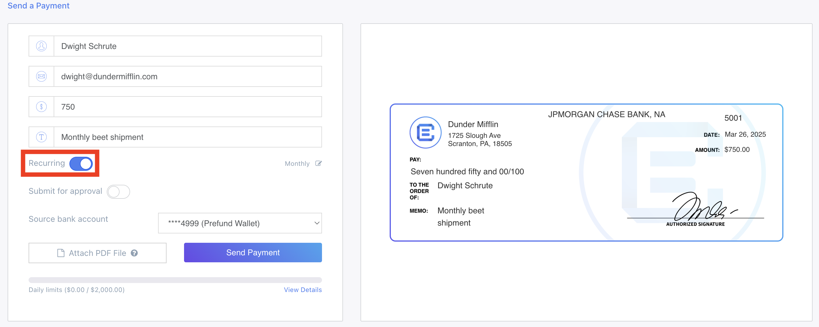Screen dimensions: 819x327
Task: Click the 'Recurring' label text
Action: [47, 163]
